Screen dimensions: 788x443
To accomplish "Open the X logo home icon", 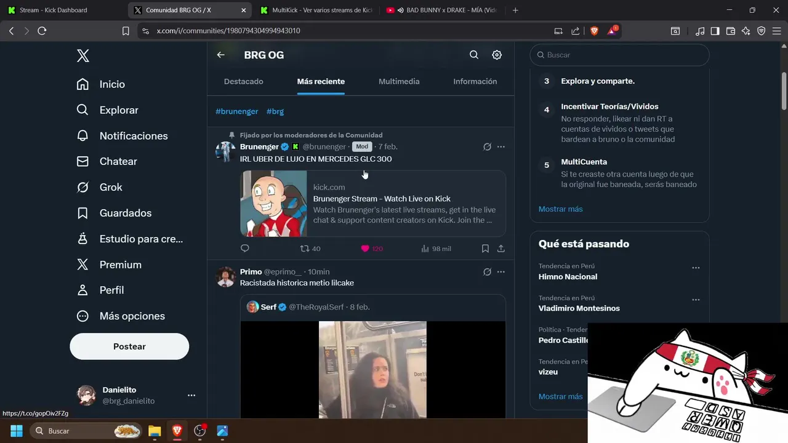I will tap(83, 56).
